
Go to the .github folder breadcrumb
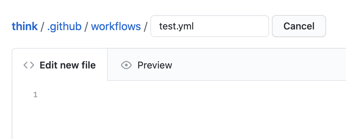65,27
